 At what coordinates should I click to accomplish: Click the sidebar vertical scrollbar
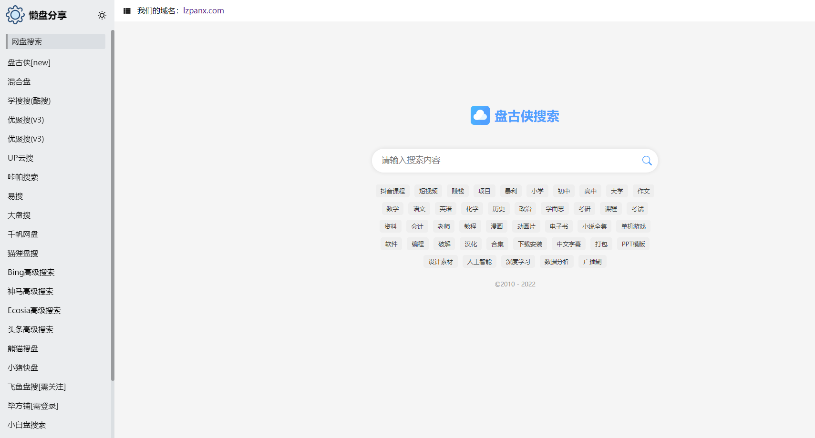pos(113,205)
